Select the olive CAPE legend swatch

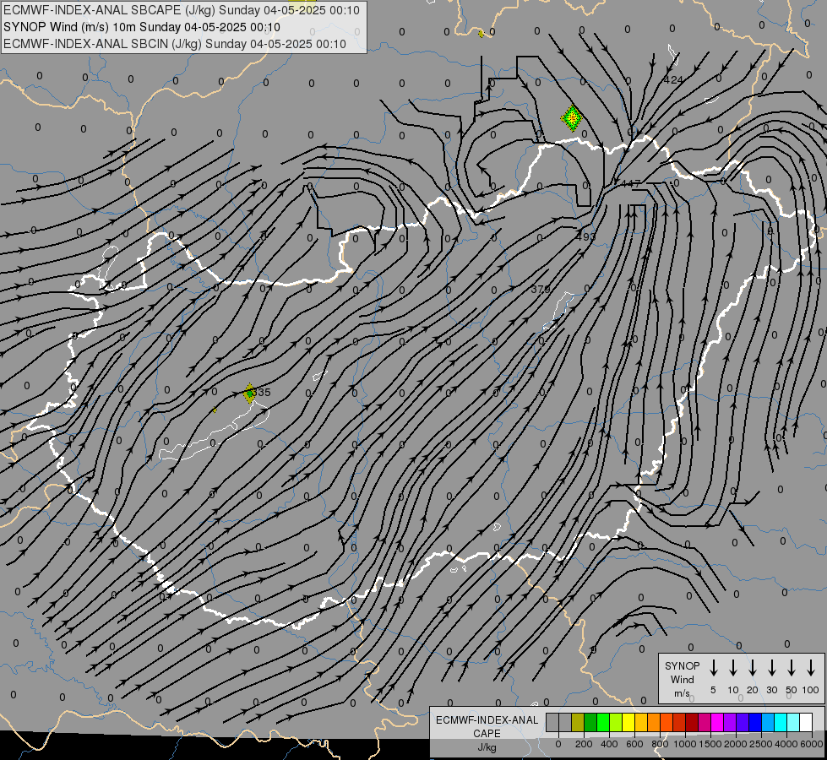point(578,722)
